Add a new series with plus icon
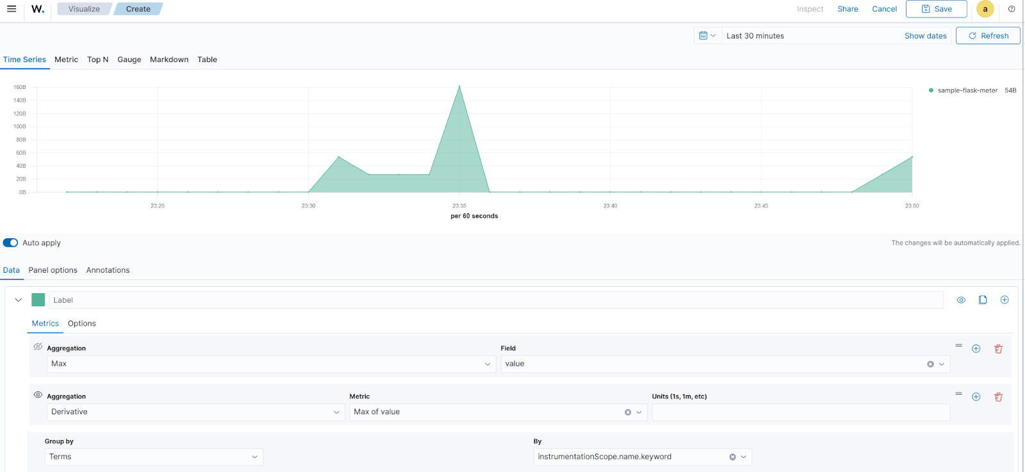This screenshot has height=472, width=1025. tap(1004, 300)
